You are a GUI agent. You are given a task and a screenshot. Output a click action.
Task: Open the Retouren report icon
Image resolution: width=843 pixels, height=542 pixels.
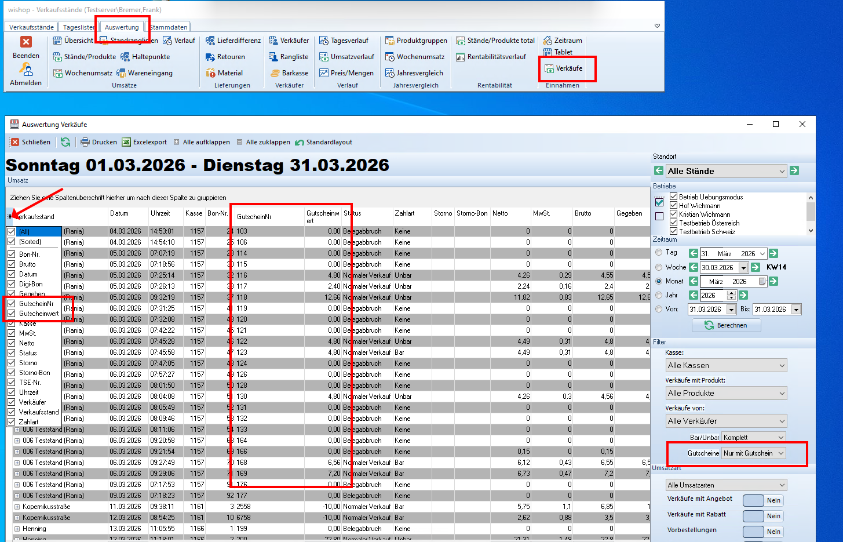pos(211,57)
